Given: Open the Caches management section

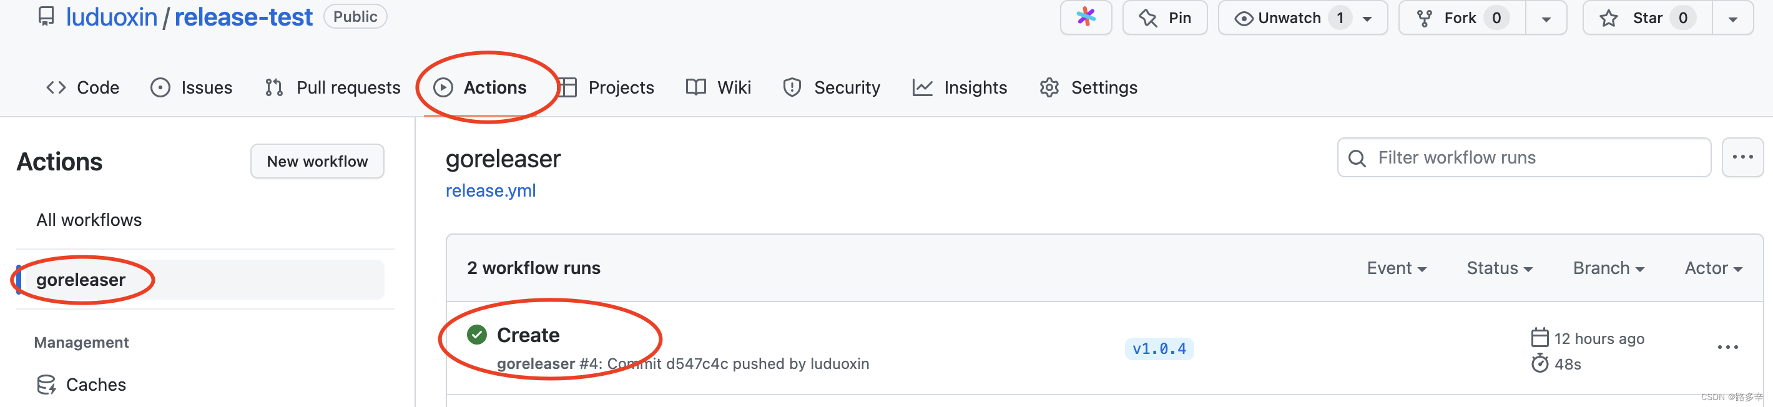Looking at the screenshot, I should 96,385.
